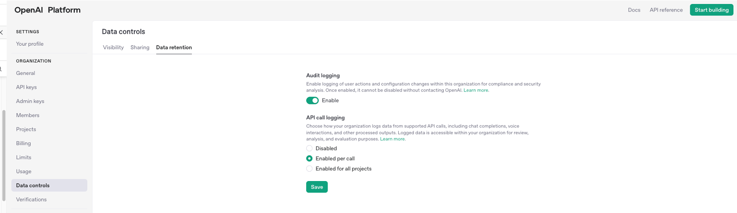Viewport: 737px width, 213px height.
Task: Click the Start building button
Action: (711, 10)
